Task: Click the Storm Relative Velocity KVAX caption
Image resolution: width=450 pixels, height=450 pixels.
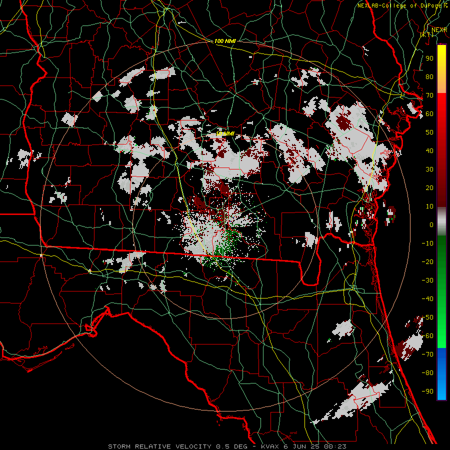Action: click(x=227, y=446)
